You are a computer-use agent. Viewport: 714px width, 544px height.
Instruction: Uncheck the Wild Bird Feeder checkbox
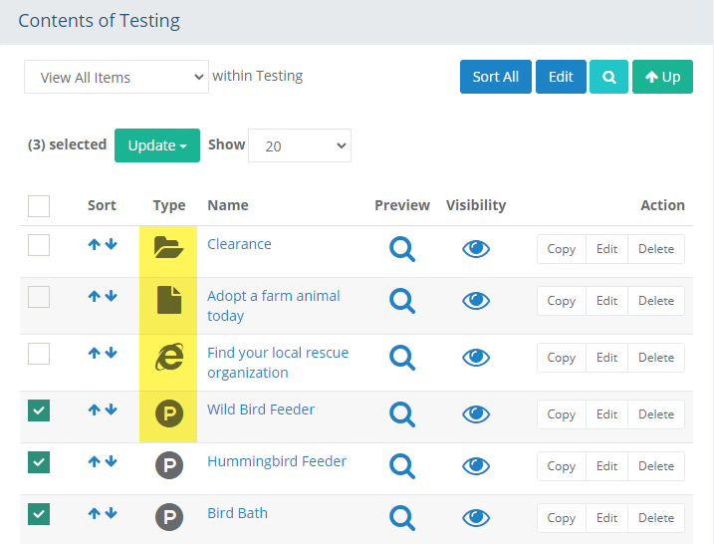(39, 409)
